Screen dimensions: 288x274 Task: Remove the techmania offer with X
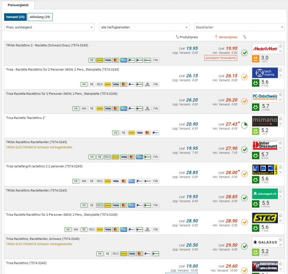click(x=280, y=75)
